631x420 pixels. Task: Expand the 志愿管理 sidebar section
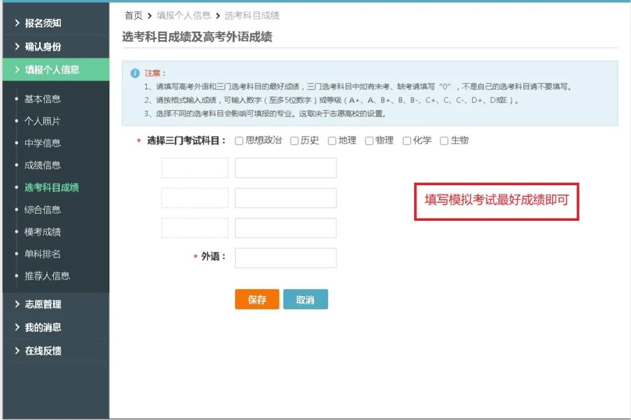(43, 304)
